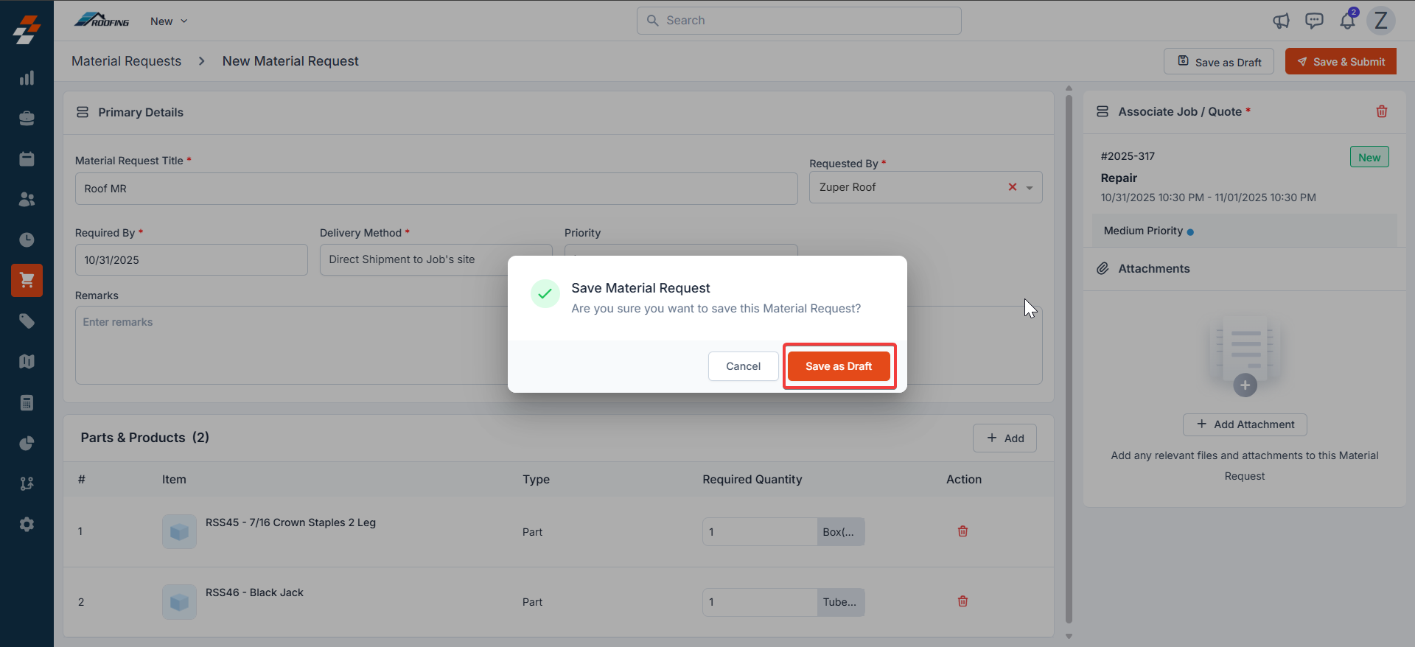Open the price tag sidebar icon
The image size is (1415, 647).
tap(27, 321)
